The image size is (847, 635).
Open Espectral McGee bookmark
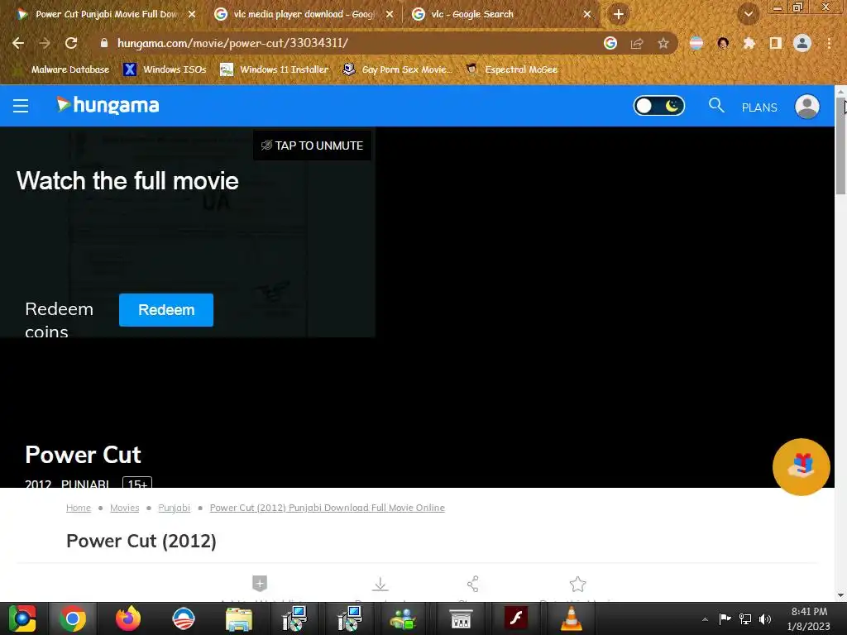click(x=511, y=69)
